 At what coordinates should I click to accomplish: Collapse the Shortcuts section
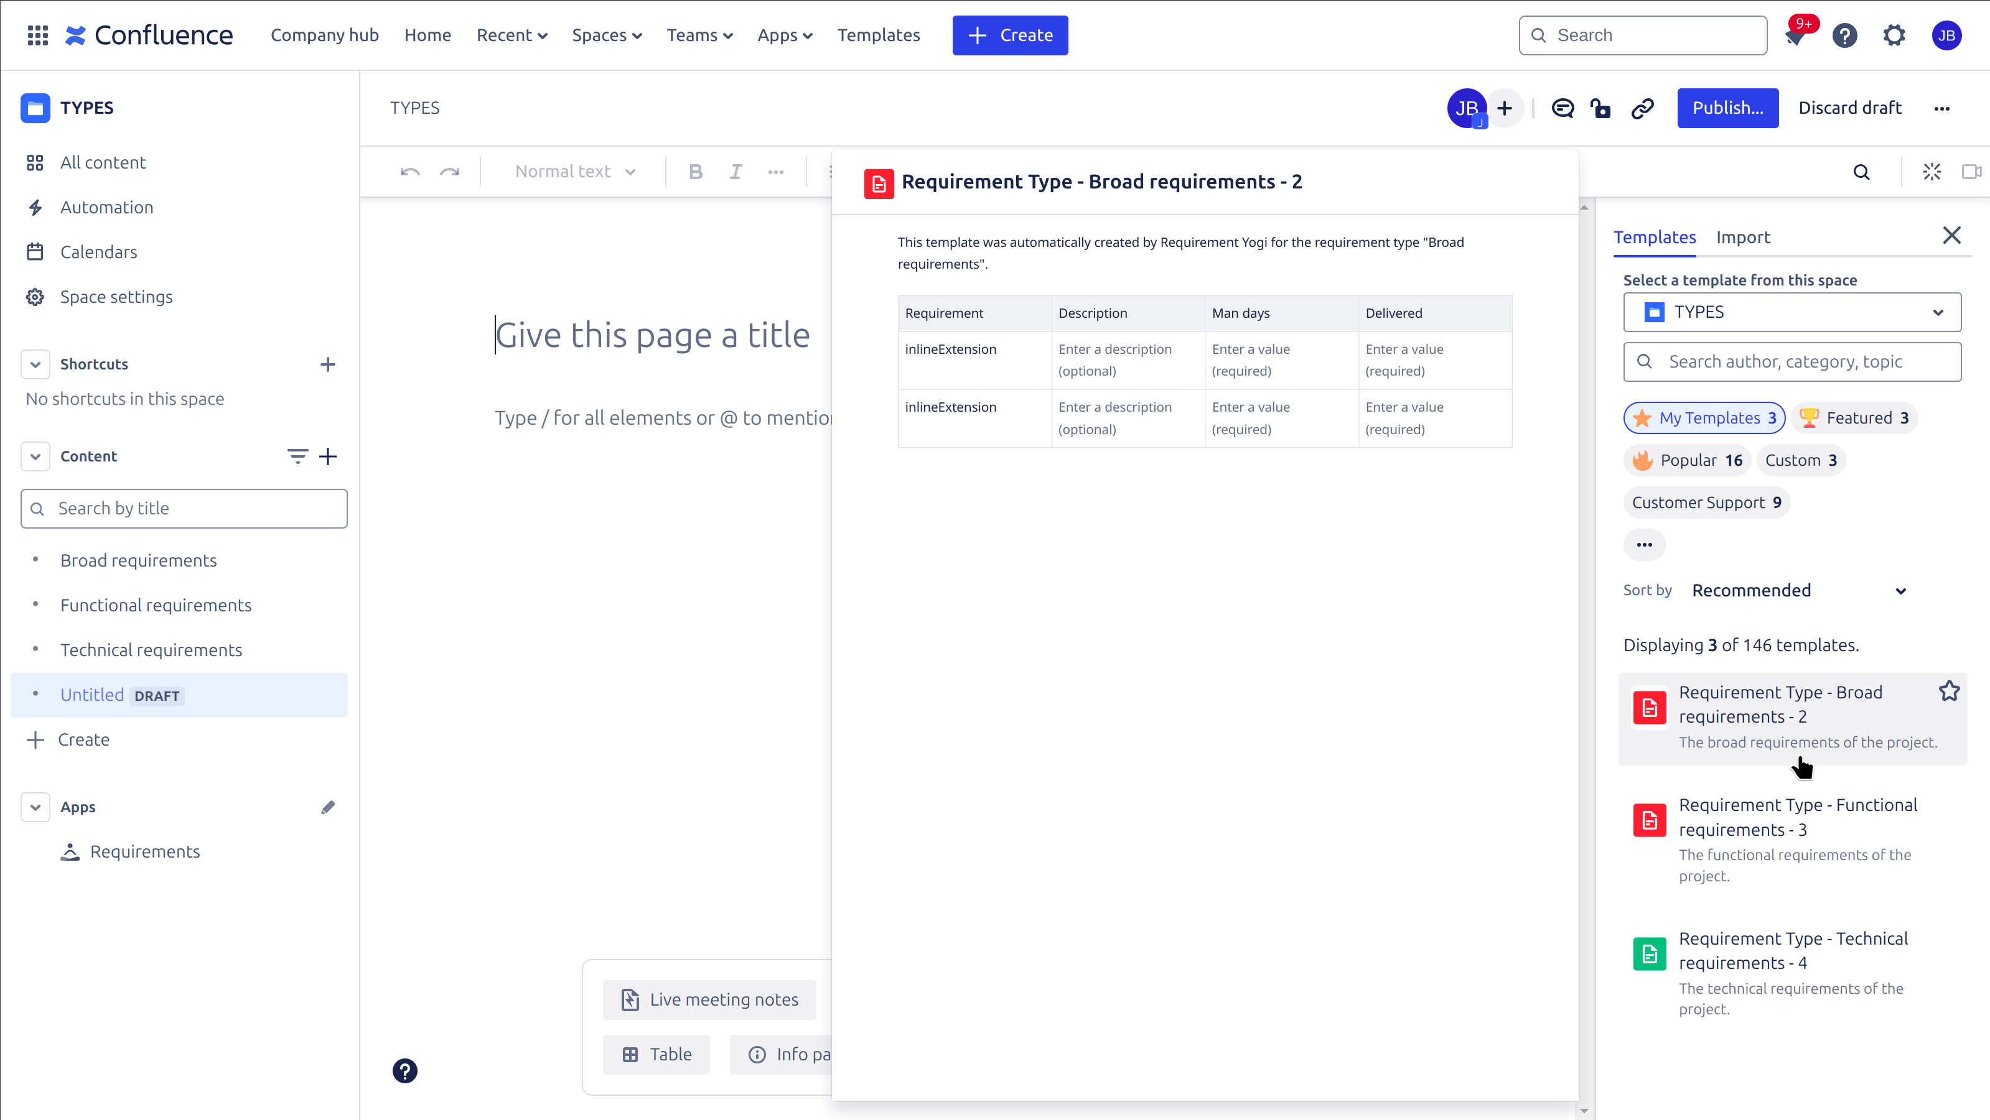coord(35,364)
